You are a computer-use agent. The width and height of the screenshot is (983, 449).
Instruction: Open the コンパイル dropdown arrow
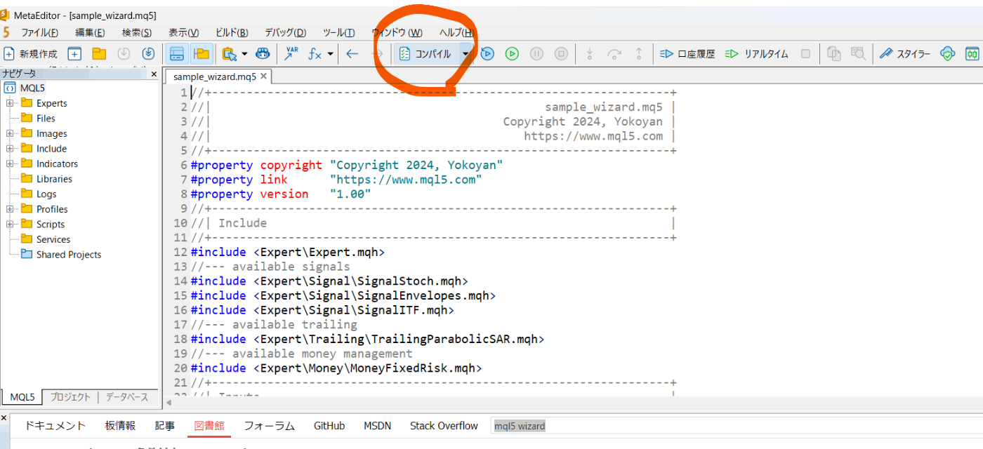[x=465, y=53]
